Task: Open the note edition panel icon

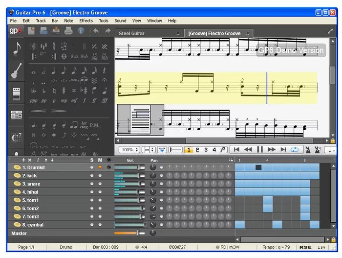Action: (x=16, y=48)
